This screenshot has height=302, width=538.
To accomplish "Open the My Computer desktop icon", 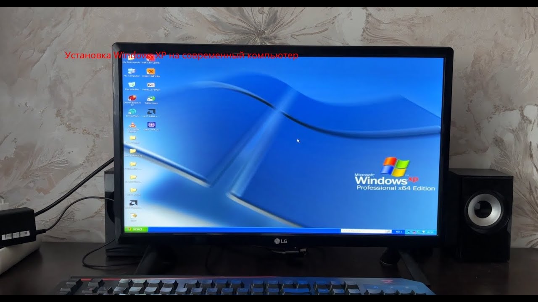I will click(x=132, y=72).
